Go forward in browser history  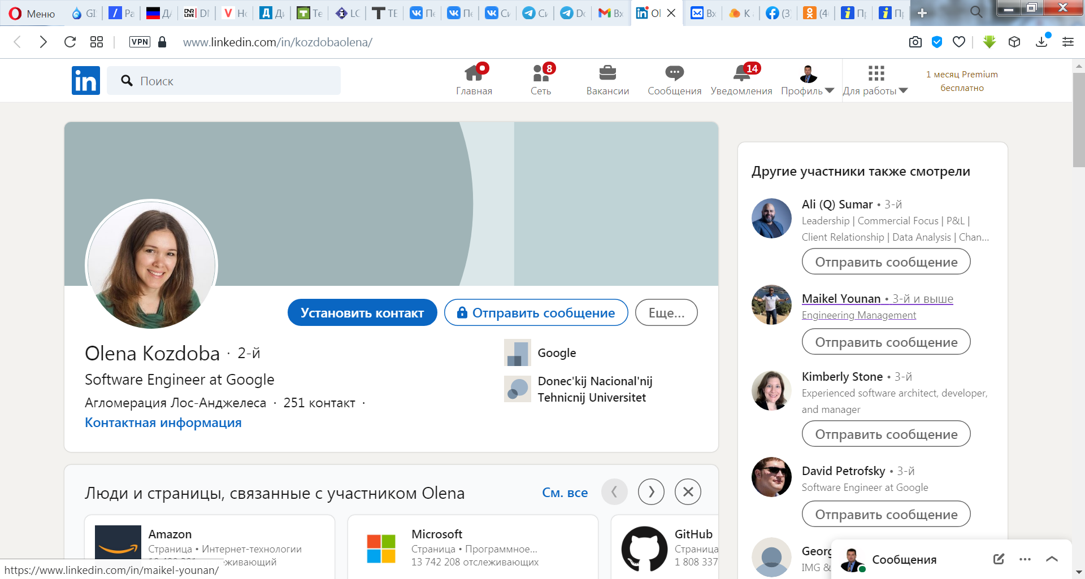point(43,42)
